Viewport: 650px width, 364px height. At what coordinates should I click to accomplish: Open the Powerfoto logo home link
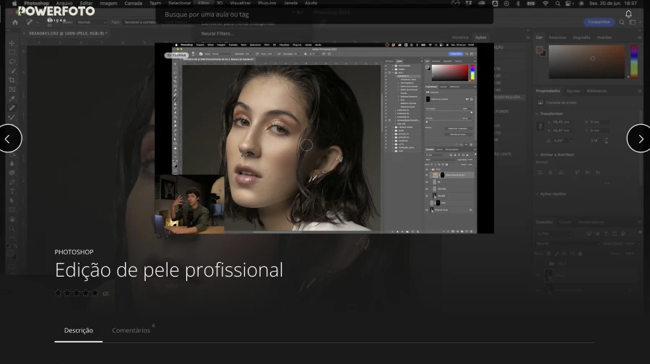click(56, 13)
